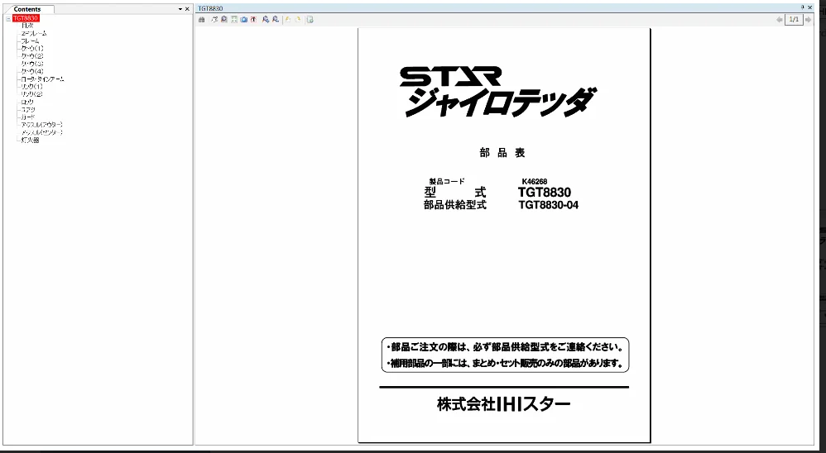Screen dimensions: 826x453
Task: Zoom in with the magnifier plus icon
Action: point(266,20)
